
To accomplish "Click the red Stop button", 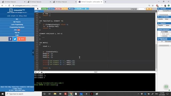I will 58,9.
